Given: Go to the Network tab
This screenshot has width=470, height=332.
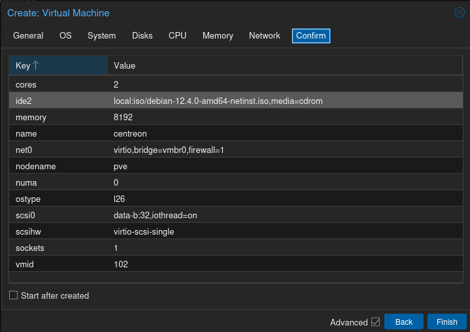Looking at the screenshot, I should [264, 36].
